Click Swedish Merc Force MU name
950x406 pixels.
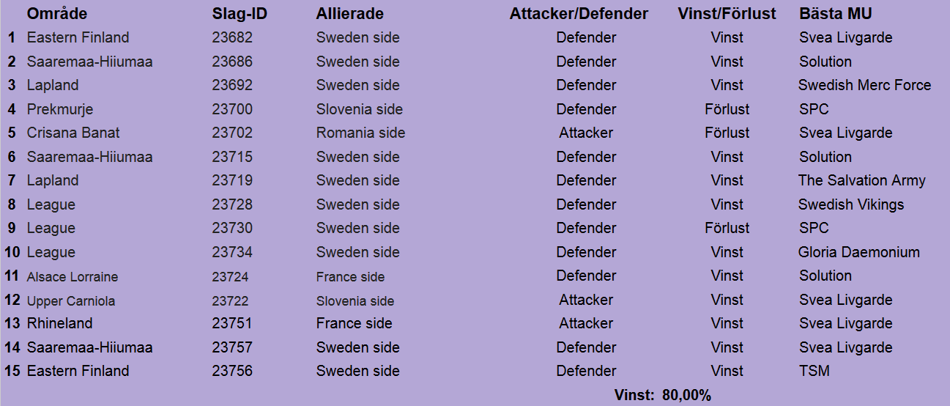(865, 85)
